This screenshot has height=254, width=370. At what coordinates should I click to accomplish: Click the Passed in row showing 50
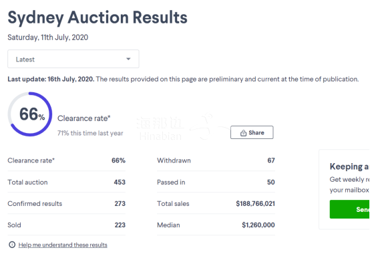pyautogui.click(x=216, y=182)
